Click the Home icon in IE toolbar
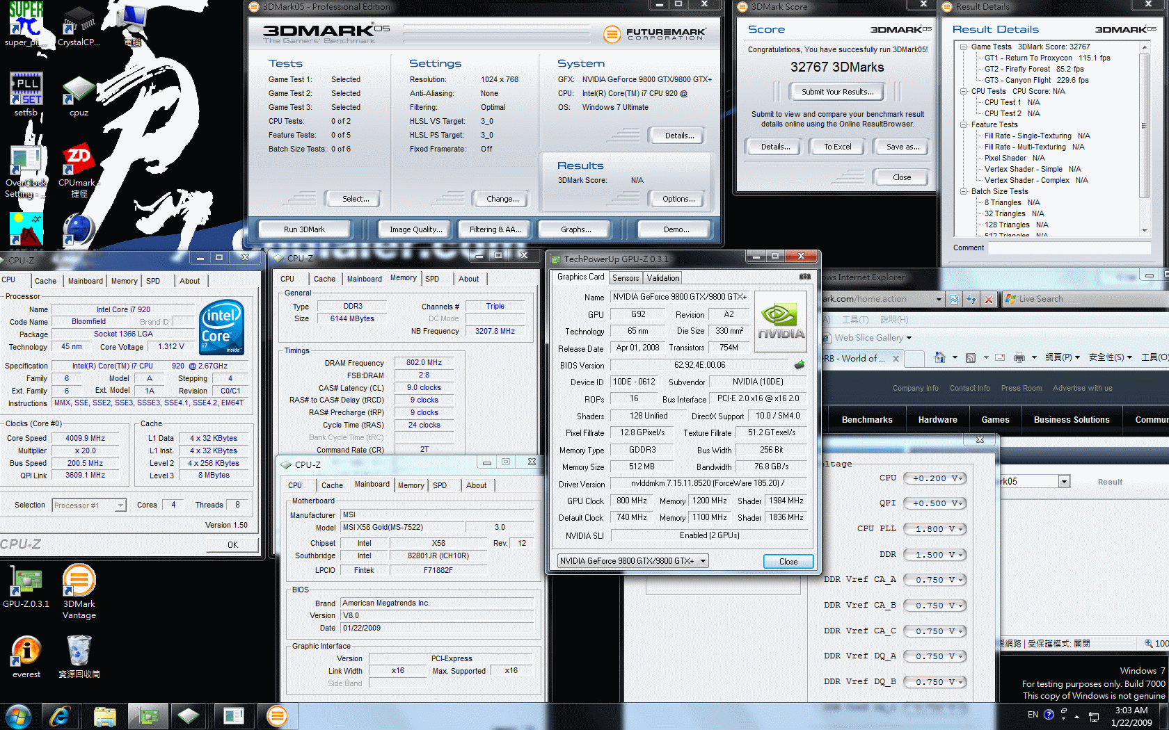The height and width of the screenshot is (730, 1169). [939, 357]
